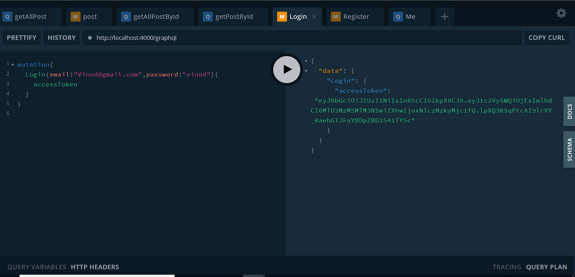
Task: Toggle the DOCS side panel
Action: pyautogui.click(x=569, y=111)
